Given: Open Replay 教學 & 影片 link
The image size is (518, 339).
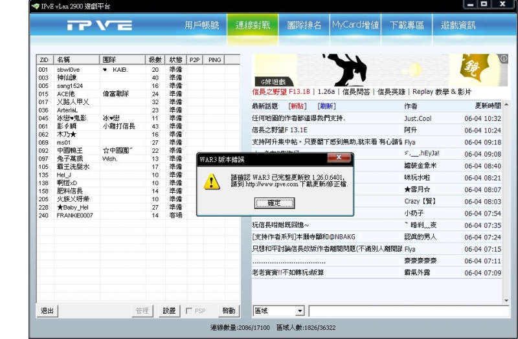Looking at the screenshot, I should (x=442, y=92).
